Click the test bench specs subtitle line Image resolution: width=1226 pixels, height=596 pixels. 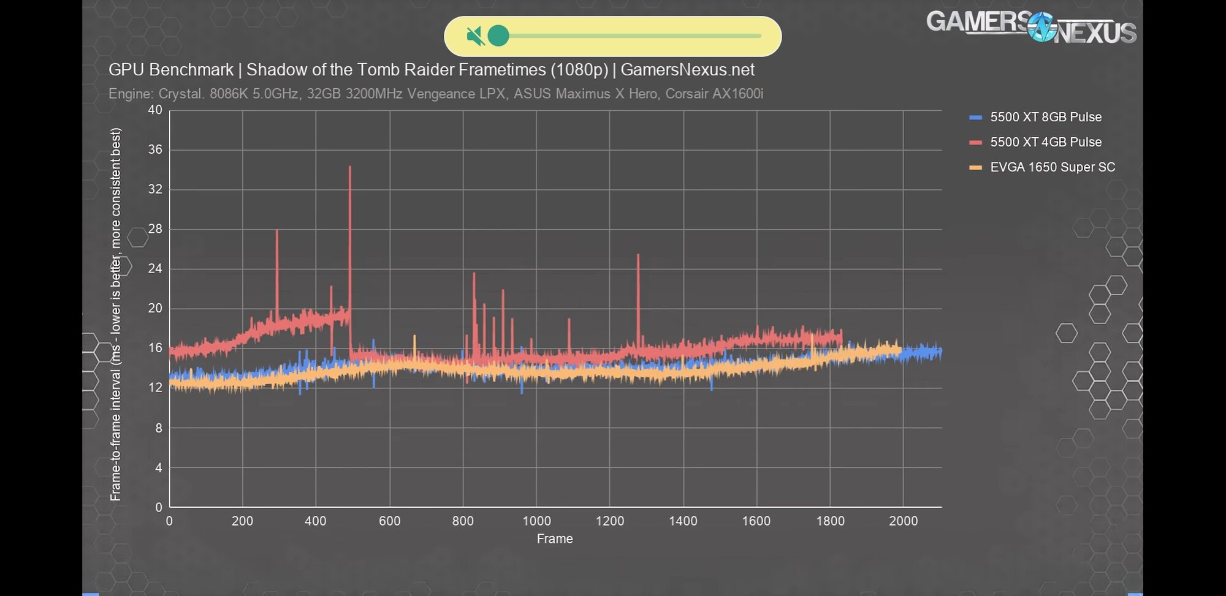click(x=435, y=94)
